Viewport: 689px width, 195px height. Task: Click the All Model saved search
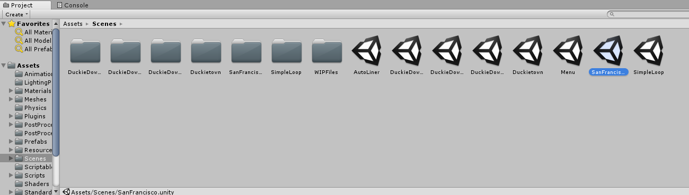tap(33, 41)
